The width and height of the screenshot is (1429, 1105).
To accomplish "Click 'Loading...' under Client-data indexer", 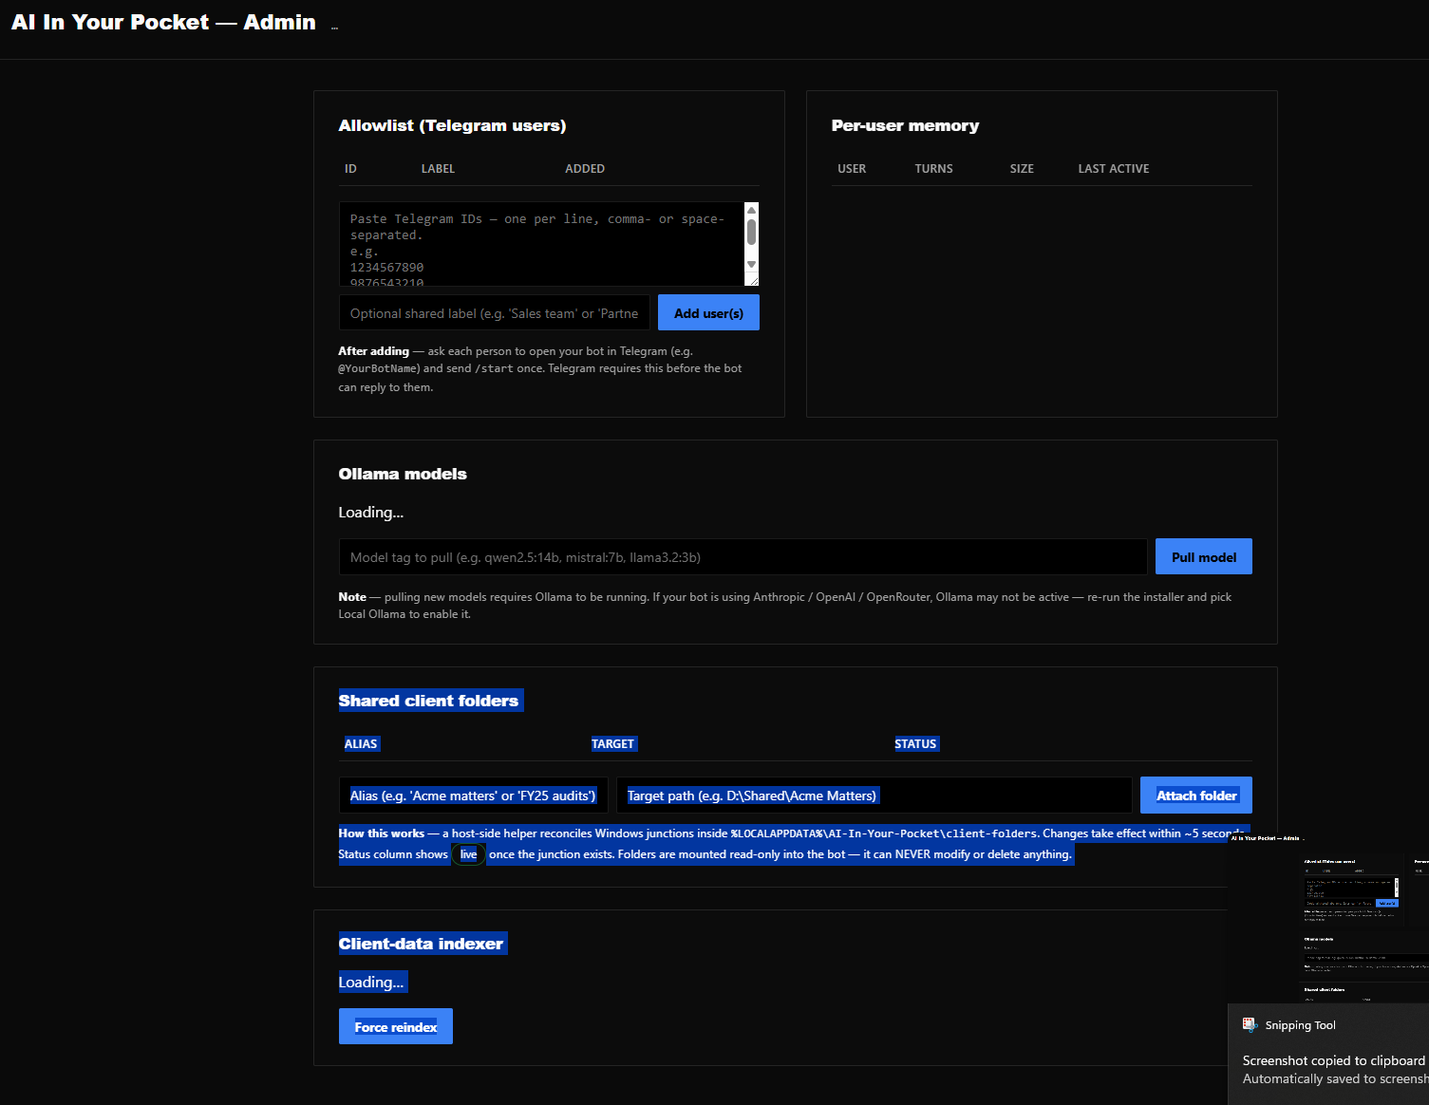I will [371, 983].
